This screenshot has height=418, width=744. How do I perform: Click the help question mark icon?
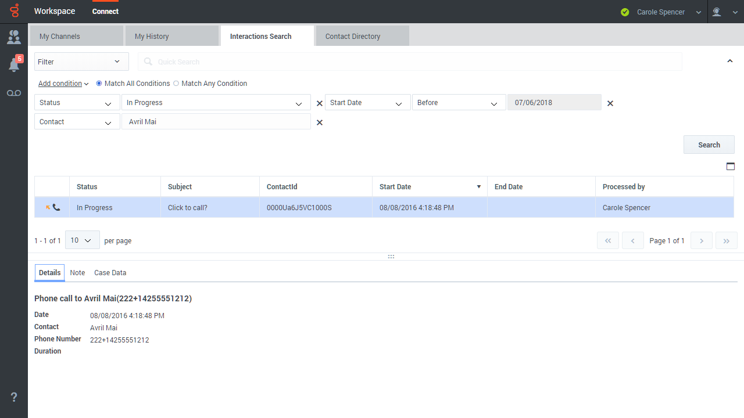point(14,397)
